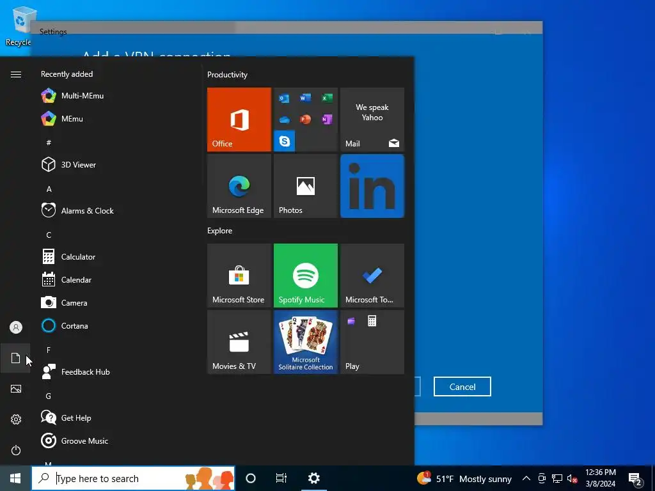The image size is (655, 491).
Task: Open the Office tile
Action: (x=239, y=120)
